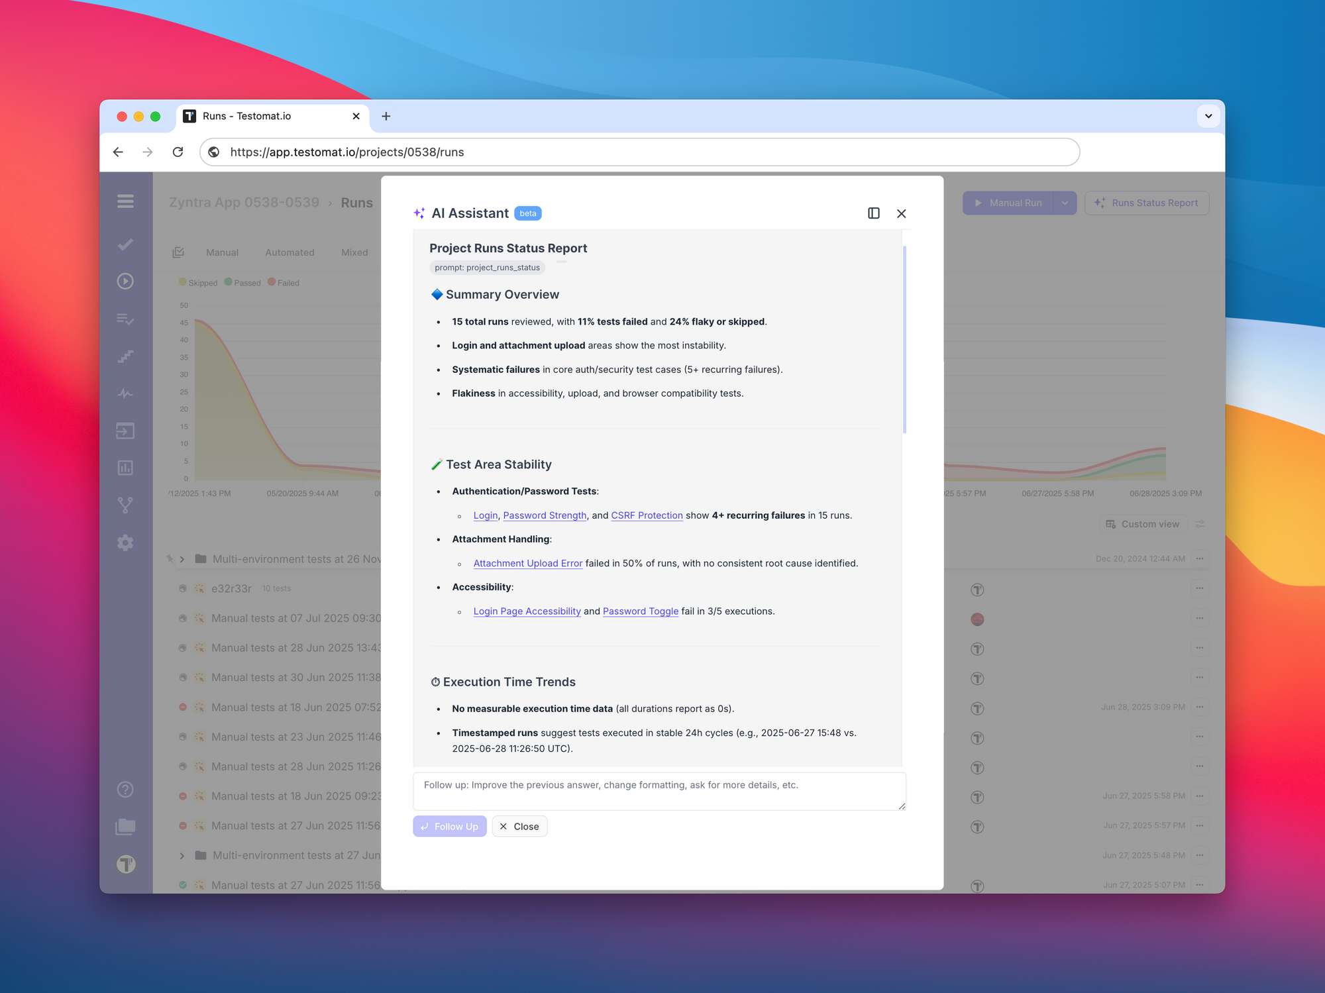Viewport: 1325px width, 993px height.
Task: Open the e32r33r run row
Action: (231, 588)
